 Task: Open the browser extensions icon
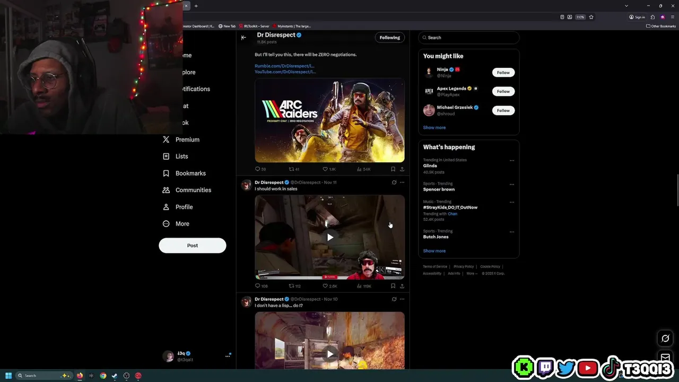652,17
